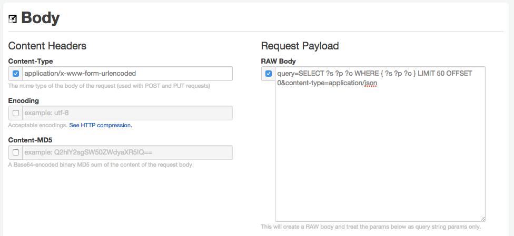
Task: Collapse the Body section using its checkbox icon
Action: (x=13, y=19)
